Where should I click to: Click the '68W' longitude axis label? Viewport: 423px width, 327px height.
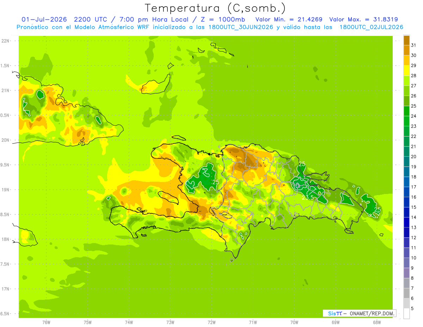(377, 322)
